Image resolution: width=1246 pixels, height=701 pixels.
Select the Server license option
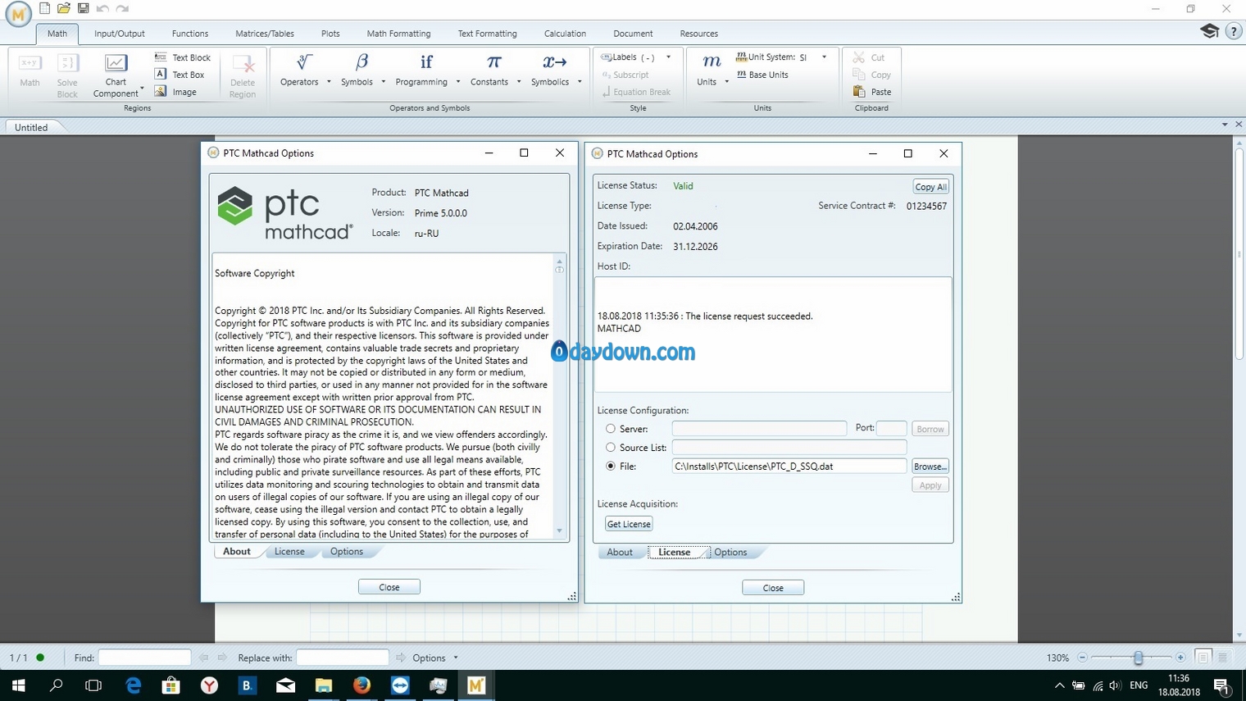coord(611,429)
